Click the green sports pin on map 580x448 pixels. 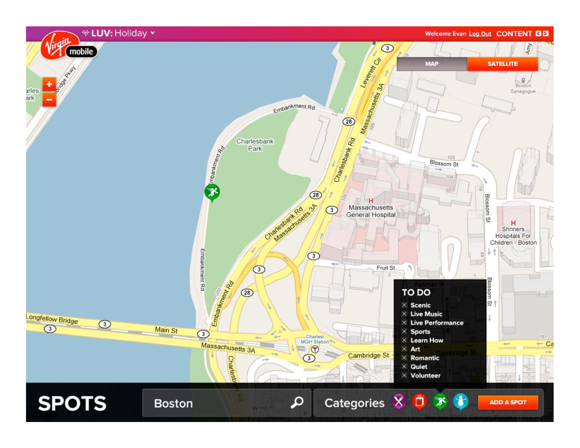tap(212, 193)
